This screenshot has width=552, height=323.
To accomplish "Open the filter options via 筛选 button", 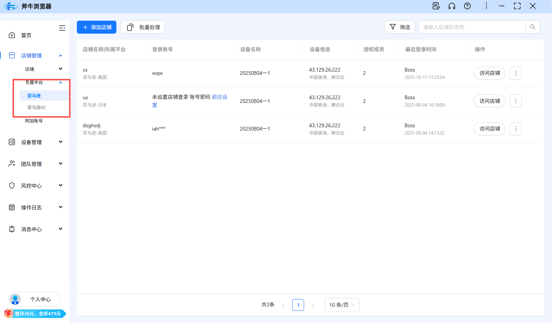I will coord(399,27).
